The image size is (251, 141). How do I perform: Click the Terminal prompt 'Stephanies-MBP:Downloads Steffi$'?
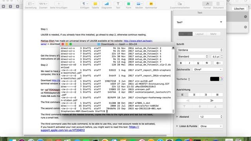coord(83,111)
